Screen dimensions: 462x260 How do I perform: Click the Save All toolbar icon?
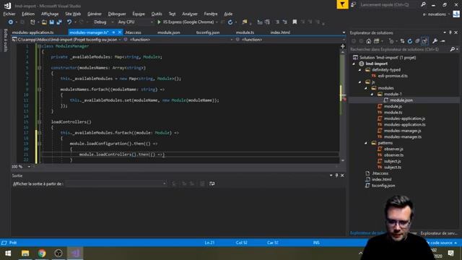(59, 22)
